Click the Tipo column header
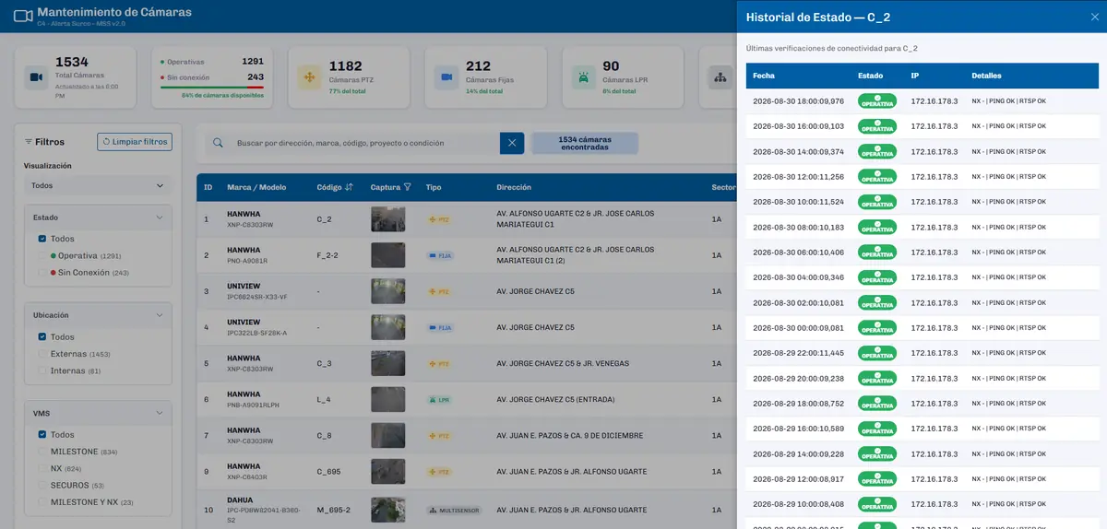 pos(434,187)
